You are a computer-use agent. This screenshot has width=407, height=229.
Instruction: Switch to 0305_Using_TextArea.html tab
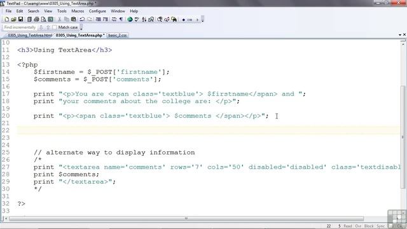(29, 36)
